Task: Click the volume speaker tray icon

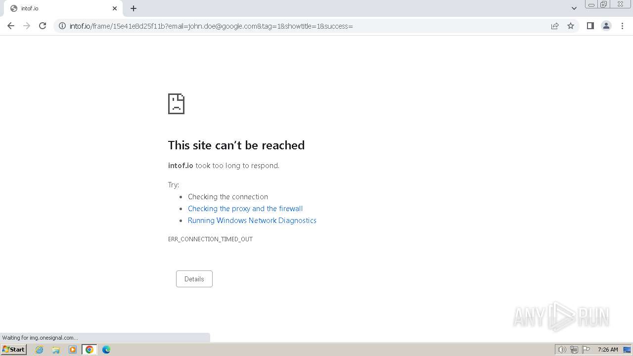Action: [562, 350]
